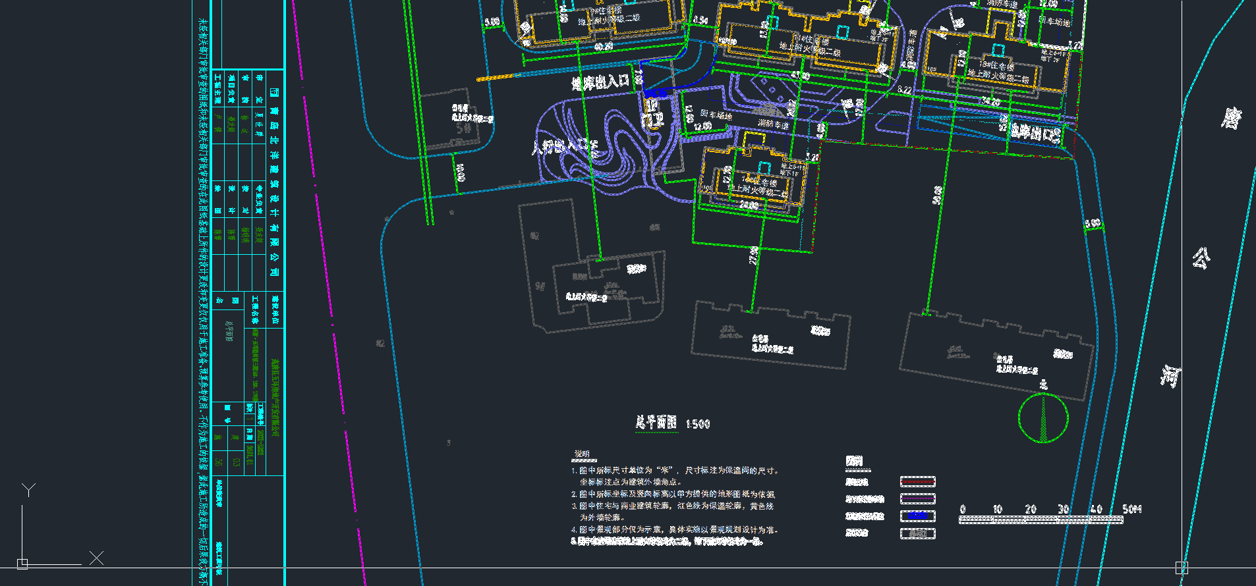1256x586 pixels.
Task: Click the crosshair pickbox cursor square
Action: [x=1182, y=568]
